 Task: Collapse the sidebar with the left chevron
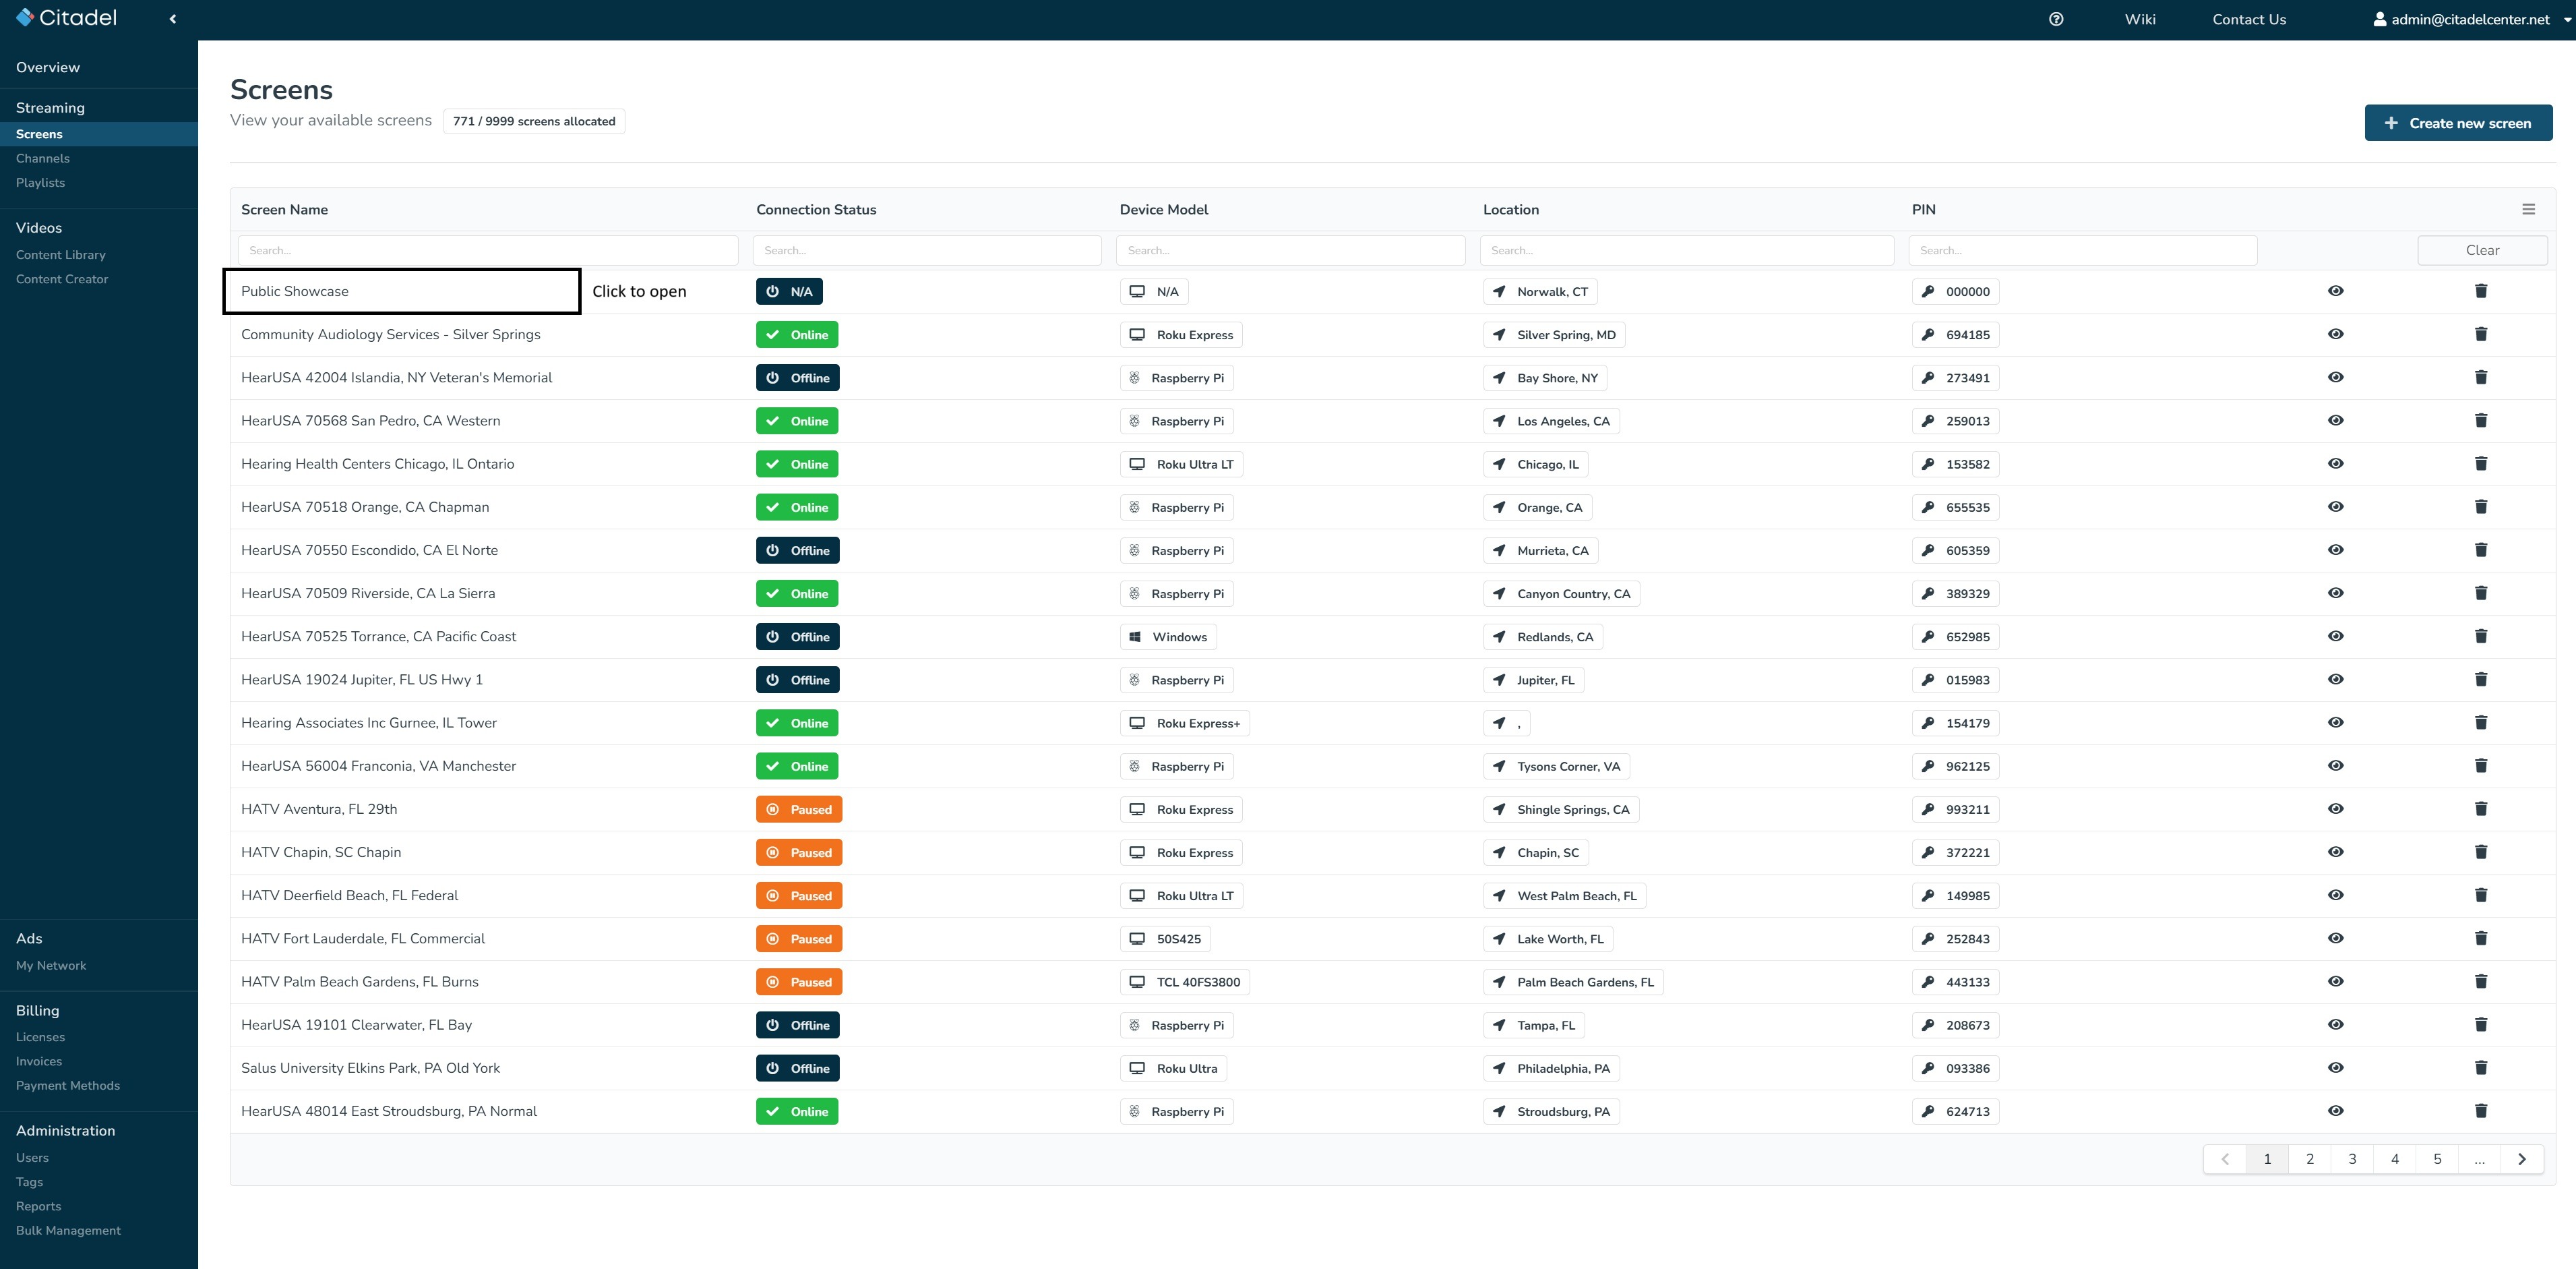(x=173, y=19)
